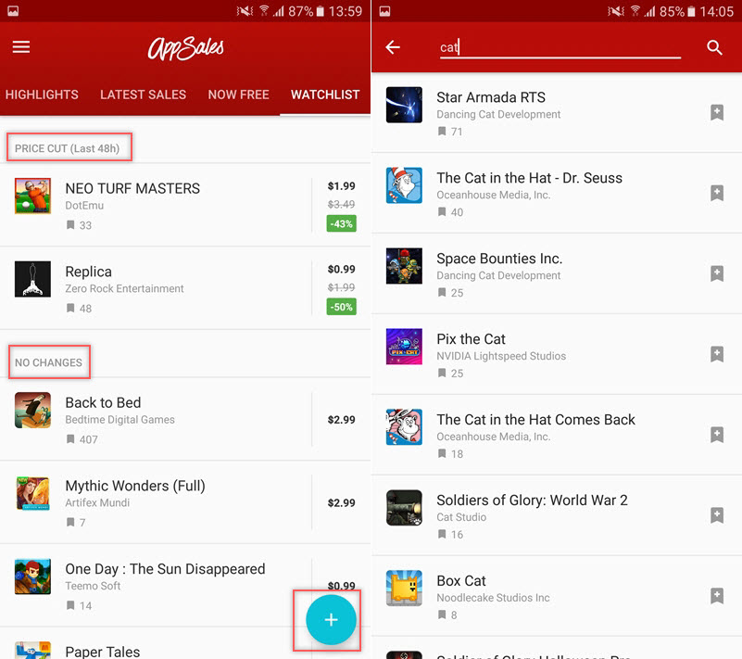Select Back to Bed title

[x=103, y=402]
